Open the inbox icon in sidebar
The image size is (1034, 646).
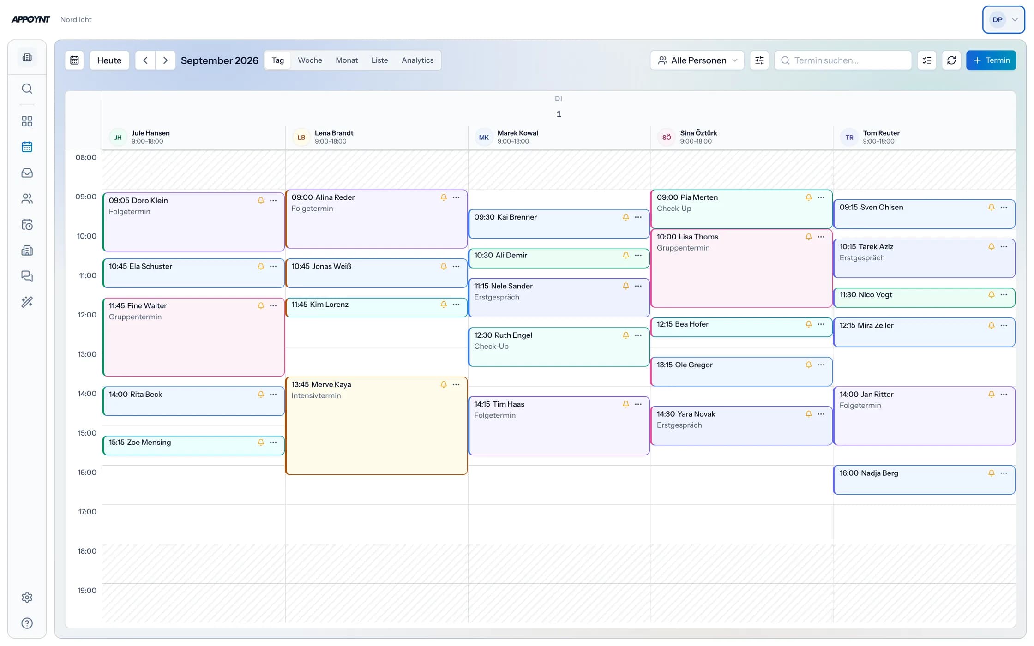pos(27,173)
